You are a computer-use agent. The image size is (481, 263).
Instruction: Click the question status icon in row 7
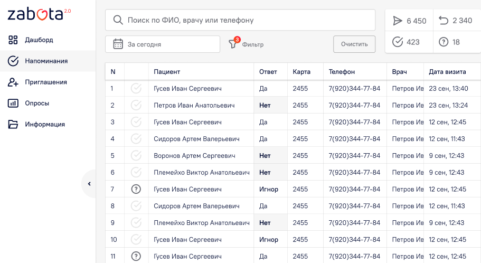click(x=136, y=189)
